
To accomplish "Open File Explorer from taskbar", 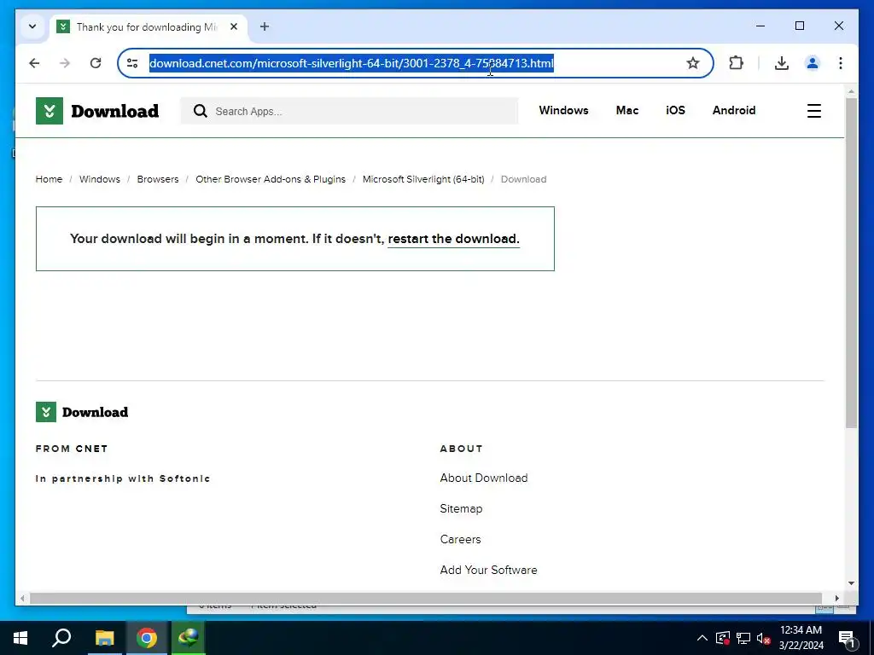I will click(x=104, y=638).
